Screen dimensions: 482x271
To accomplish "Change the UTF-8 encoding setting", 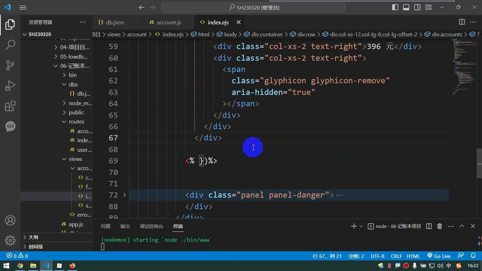I will 377,256.
